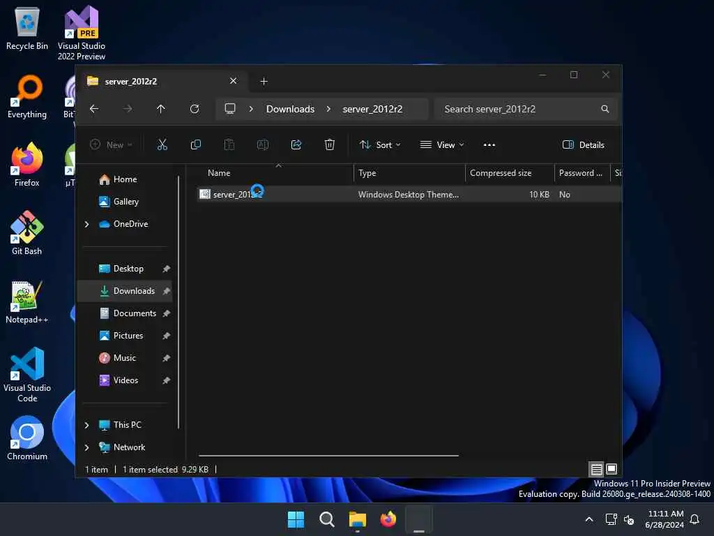Open Everything search desktop icon
The height and width of the screenshot is (536, 714).
(27, 96)
